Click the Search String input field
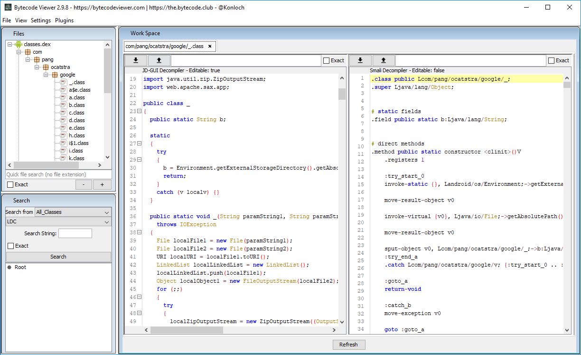The width and height of the screenshot is (581, 355). click(x=75, y=233)
